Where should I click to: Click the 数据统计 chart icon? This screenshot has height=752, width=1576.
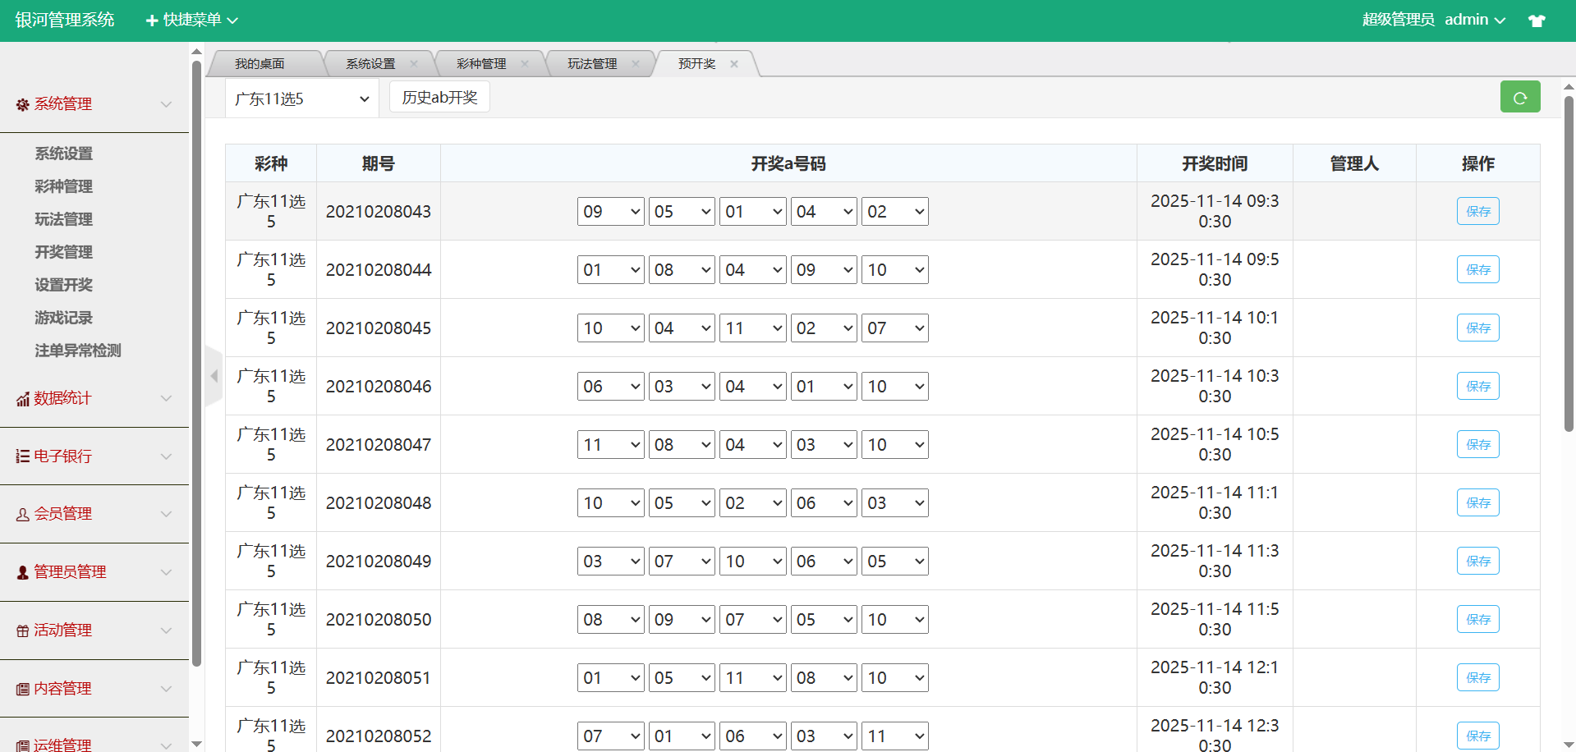tap(22, 399)
